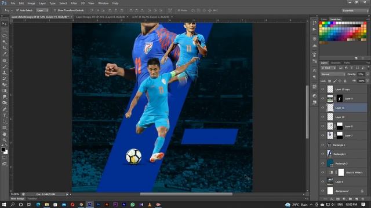Select the Crop tool
371x208 pixels.
[x=4, y=48]
